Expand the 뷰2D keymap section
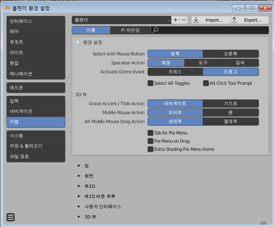The width and height of the screenshot is (274, 227). [x=79, y=186]
